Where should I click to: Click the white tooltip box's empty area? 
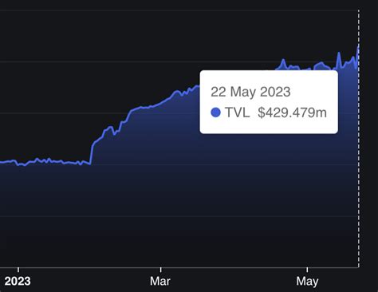coord(269,126)
